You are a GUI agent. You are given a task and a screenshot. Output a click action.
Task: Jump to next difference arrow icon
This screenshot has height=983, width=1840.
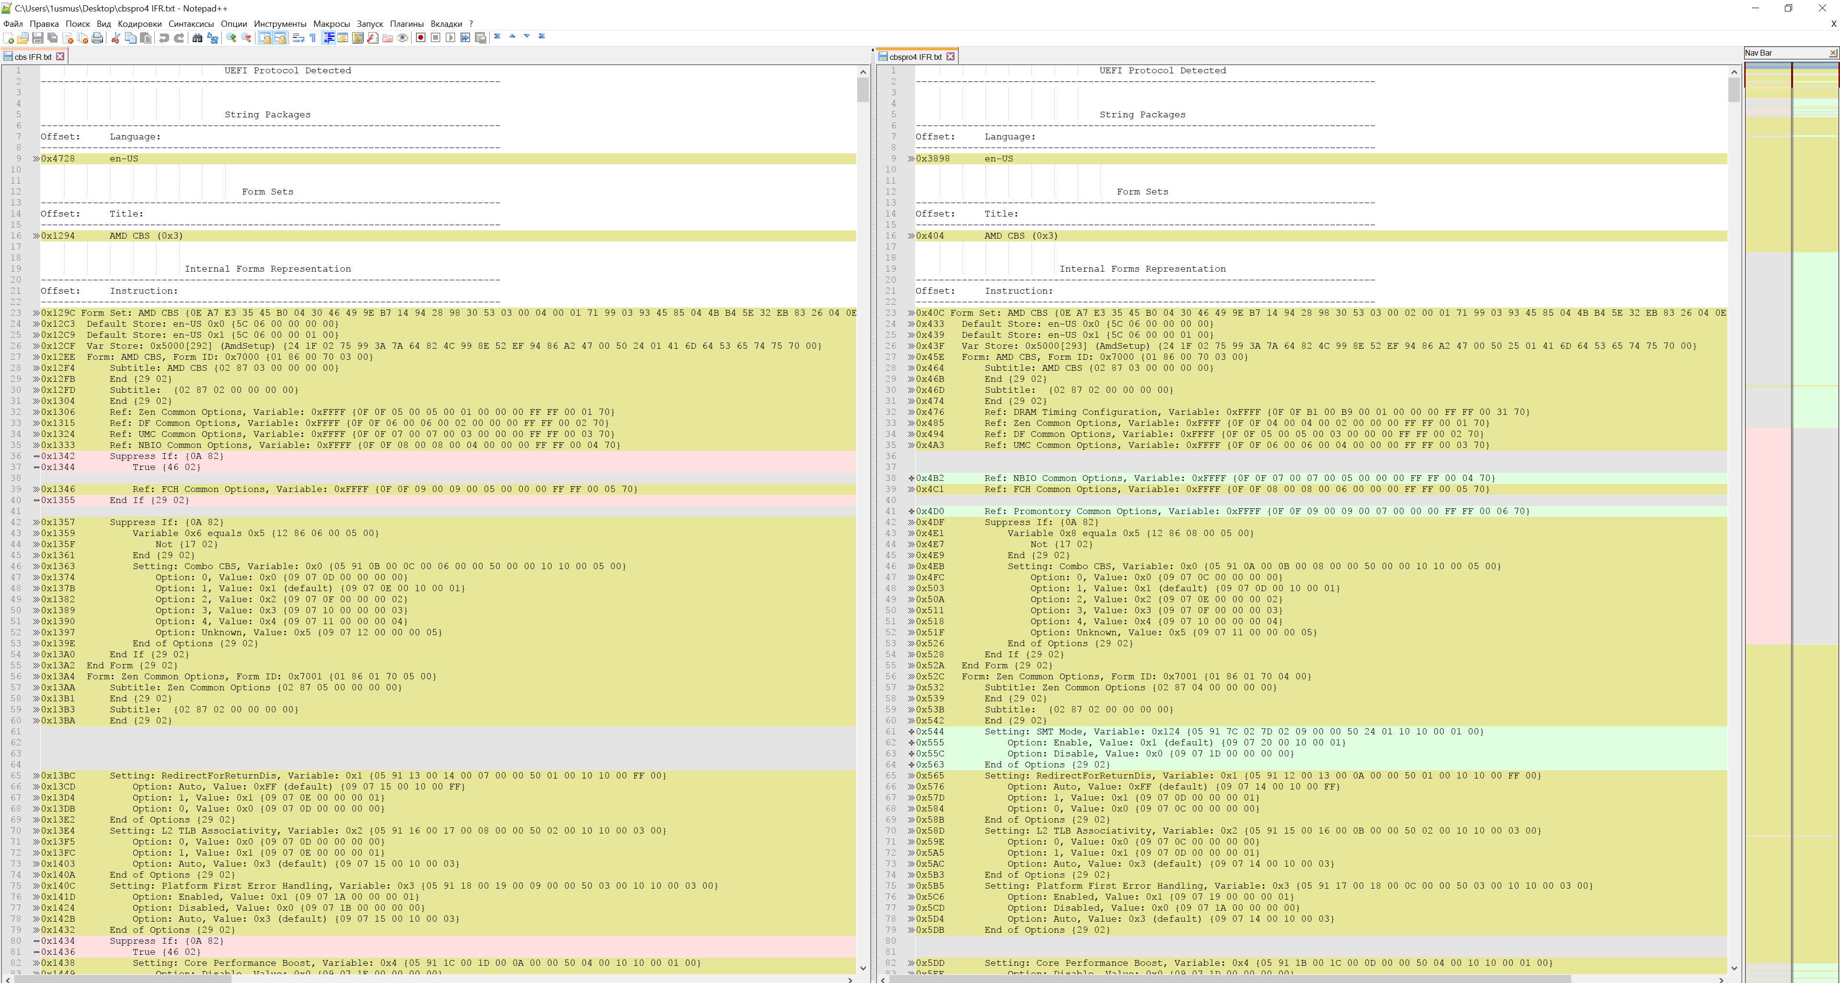(527, 36)
